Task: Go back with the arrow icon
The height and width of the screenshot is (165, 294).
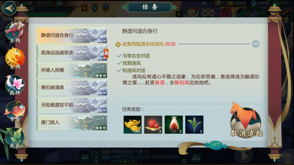Action: 9,8
